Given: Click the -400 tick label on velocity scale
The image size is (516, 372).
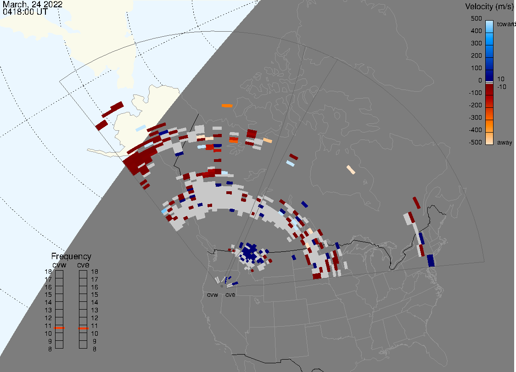Looking at the screenshot, I should click(x=475, y=130).
